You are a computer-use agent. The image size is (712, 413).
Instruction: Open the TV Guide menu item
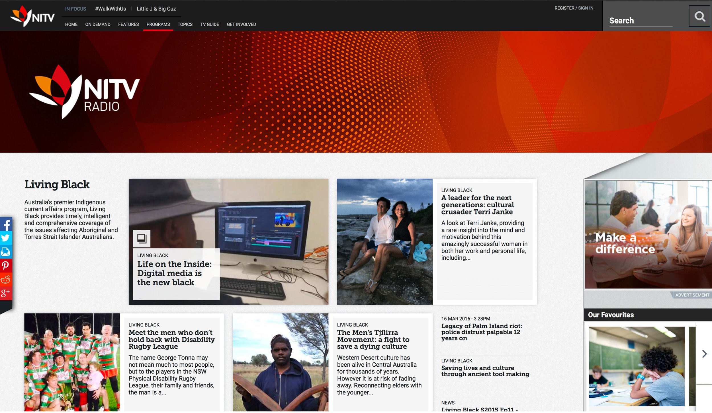(x=209, y=24)
